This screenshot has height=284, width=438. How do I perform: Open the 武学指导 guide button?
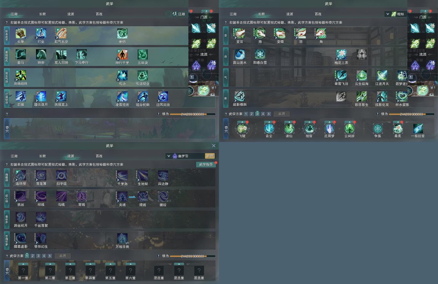[x=206, y=165]
